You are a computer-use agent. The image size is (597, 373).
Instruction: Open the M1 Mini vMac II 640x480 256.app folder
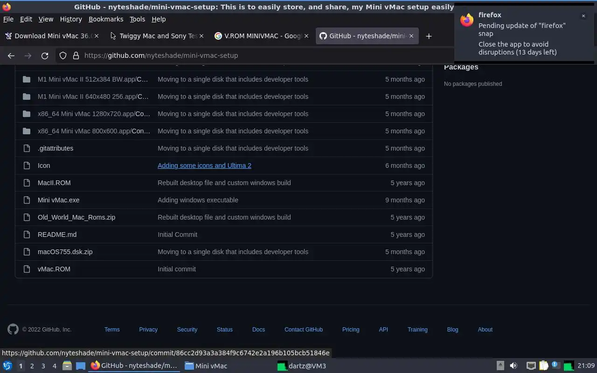[x=93, y=97]
